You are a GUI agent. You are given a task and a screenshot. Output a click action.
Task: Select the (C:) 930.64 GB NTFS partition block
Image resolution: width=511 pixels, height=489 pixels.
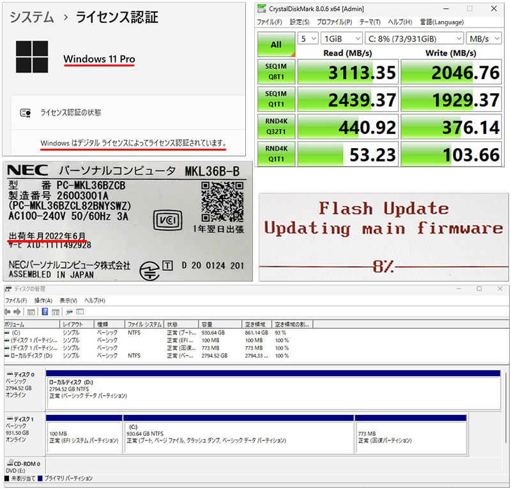pyautogui.click(x=238, y=434)
